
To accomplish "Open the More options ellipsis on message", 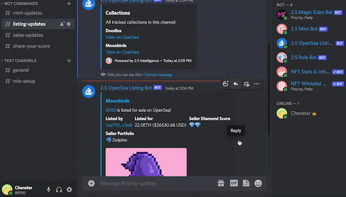I will 257,84.
